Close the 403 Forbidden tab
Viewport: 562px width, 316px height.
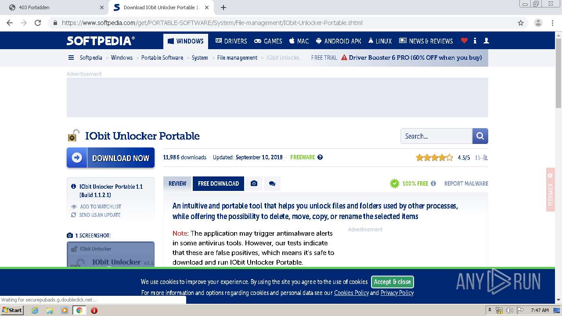pyautogui.click(x=102, y=7)
